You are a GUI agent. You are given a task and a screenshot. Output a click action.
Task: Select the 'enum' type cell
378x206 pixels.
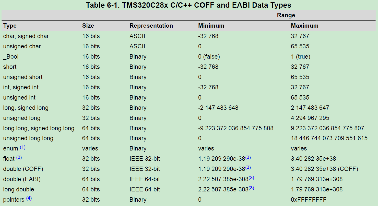(x=11, y=148)
